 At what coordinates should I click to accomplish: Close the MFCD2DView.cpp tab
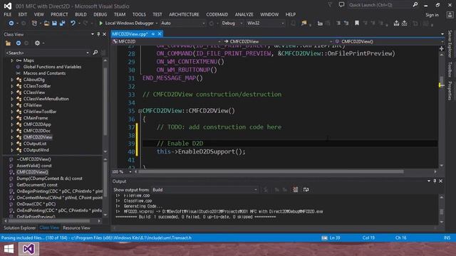point(160,34)
